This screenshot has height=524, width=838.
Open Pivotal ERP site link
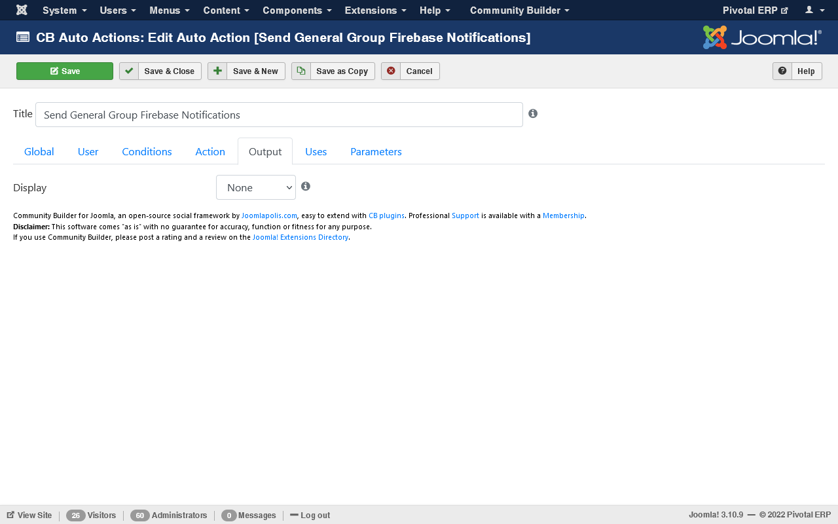point(755,10)
